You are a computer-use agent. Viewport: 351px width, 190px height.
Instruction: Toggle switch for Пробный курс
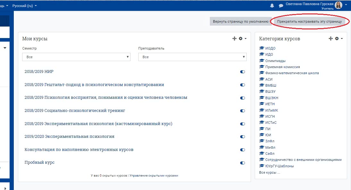(x=243, y=163)
